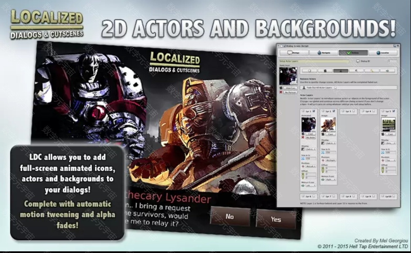Click the Lyr 5 Offset Y field

coord(390,172)
